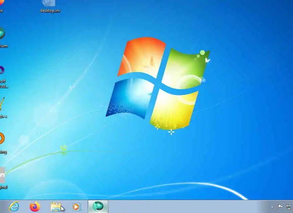
Task: Open Windows Explorer folder icon in taskbar
Action: 56,207
